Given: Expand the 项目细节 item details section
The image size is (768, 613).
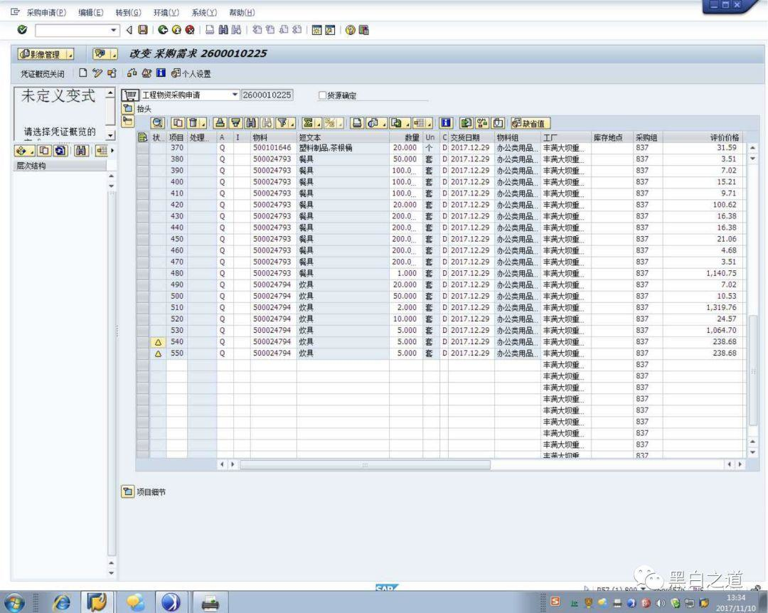Looking at the screenshot, I should coord(127,491).
